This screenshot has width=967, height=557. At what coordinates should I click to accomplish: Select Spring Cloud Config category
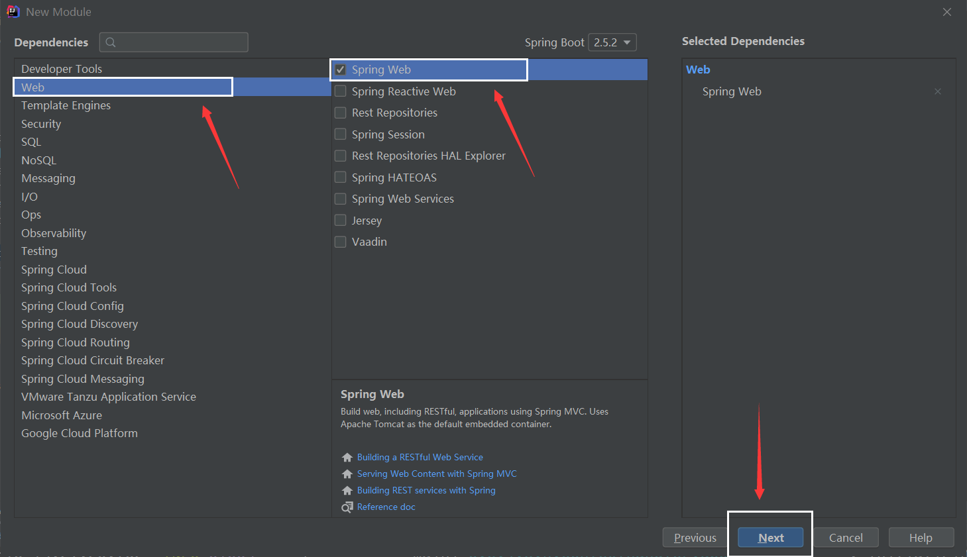pyautogui.click(x=172, y=306)
